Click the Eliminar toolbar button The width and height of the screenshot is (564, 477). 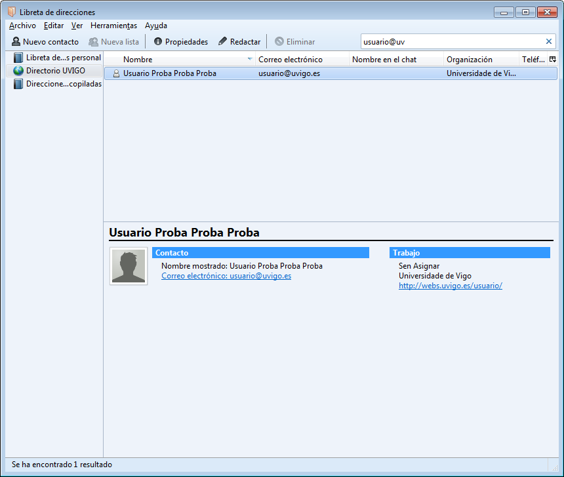click(x=294, y=42)
